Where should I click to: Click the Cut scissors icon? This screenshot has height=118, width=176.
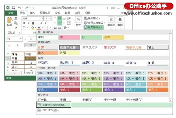tap(16, 19)
